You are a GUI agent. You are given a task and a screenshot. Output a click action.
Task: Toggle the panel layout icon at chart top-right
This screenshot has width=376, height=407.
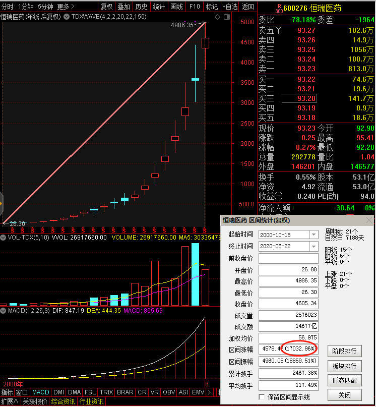[x=227, y=17]
